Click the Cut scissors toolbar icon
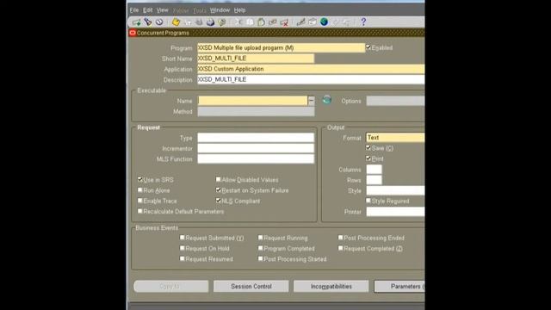The image size is (551, 310). click(x=238, y=22)
